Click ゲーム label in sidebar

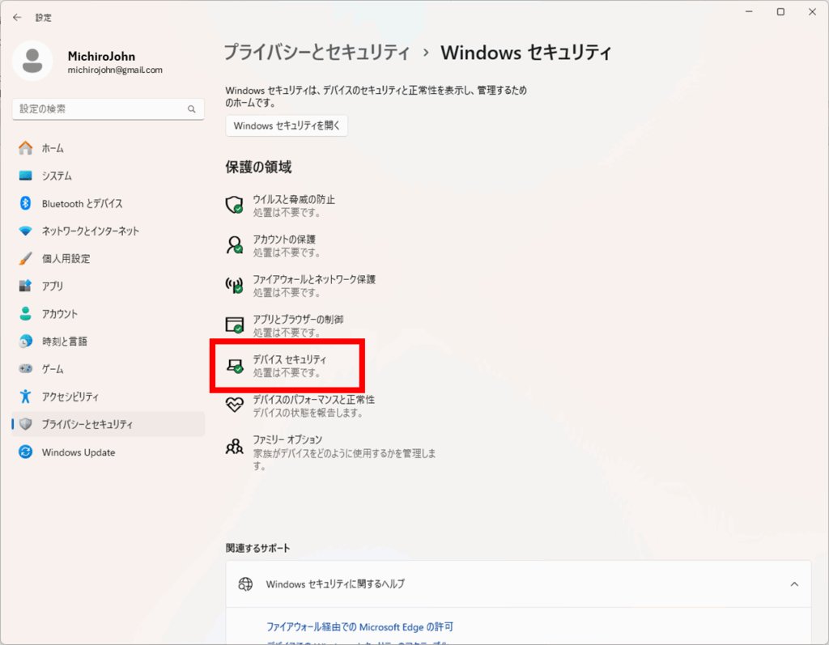(x=53, y=368)
